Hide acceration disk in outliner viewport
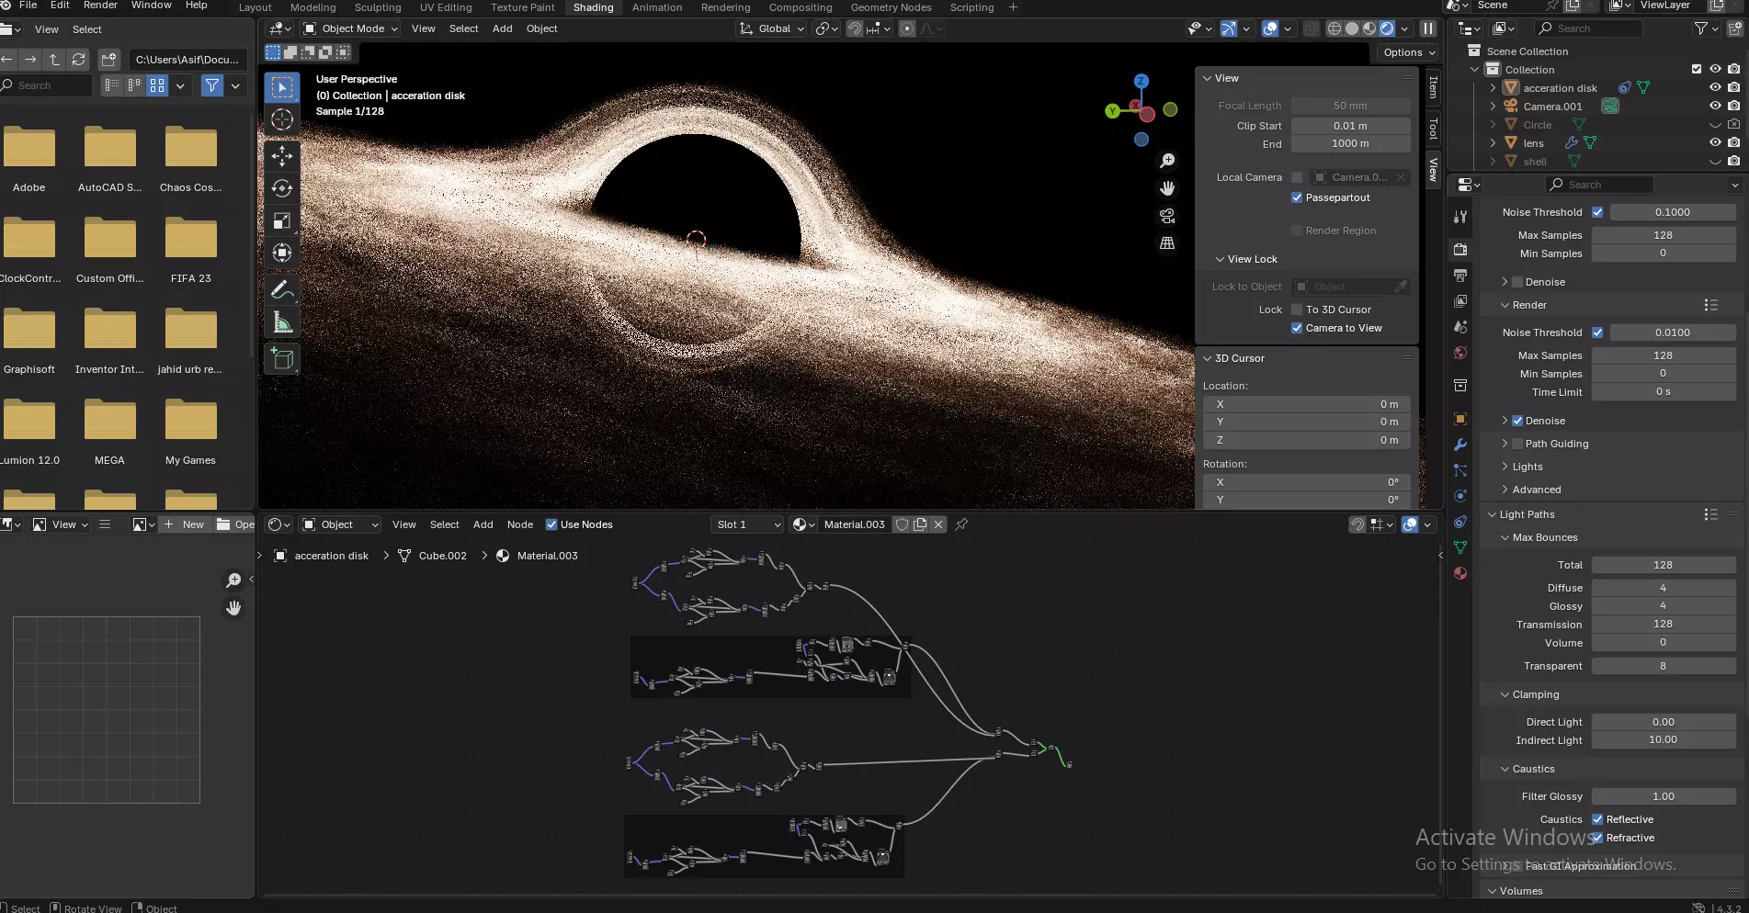The height and width of the screenshot is (913, 1749). (x=1714, y=88)
